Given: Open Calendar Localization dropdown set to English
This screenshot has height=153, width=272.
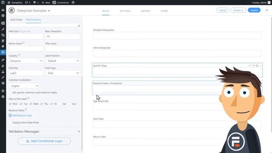Looking at the screenshot, I should point(24,86).
